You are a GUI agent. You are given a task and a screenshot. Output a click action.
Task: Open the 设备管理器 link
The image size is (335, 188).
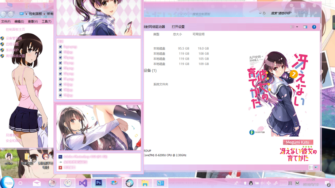(14, 38)
